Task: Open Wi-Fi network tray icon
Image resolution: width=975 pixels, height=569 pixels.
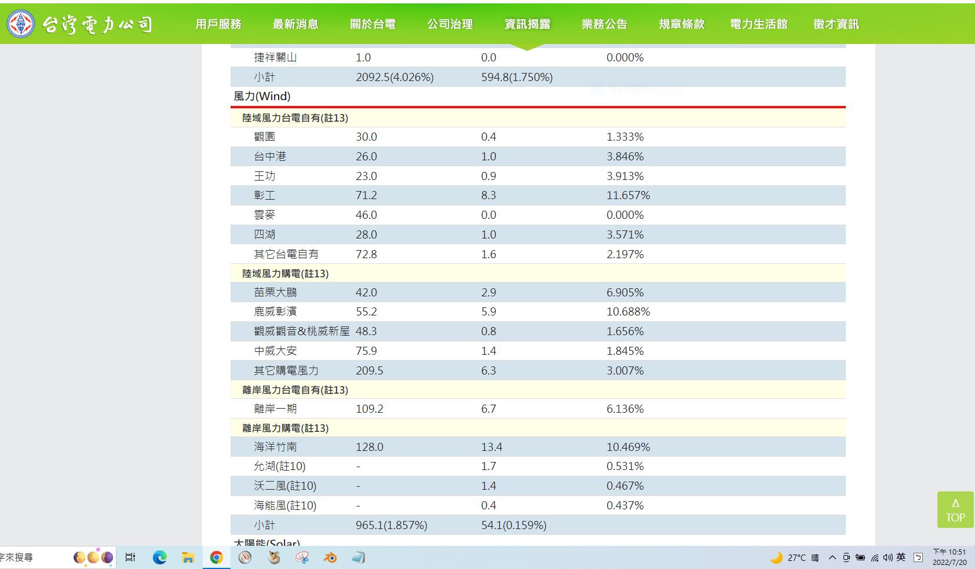Action: (x=874, y=557)
